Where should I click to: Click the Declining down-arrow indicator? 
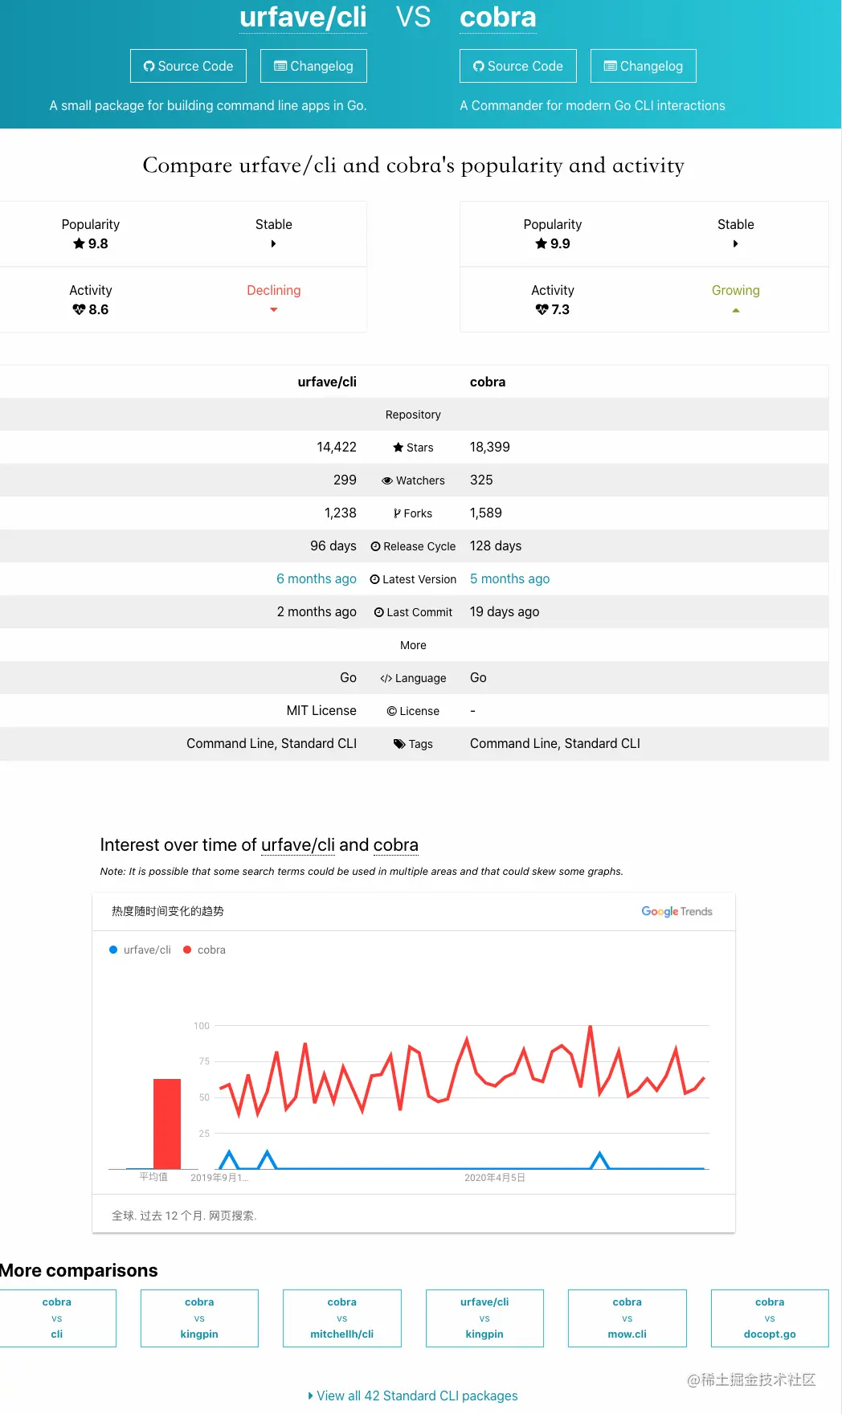[274, 310]
